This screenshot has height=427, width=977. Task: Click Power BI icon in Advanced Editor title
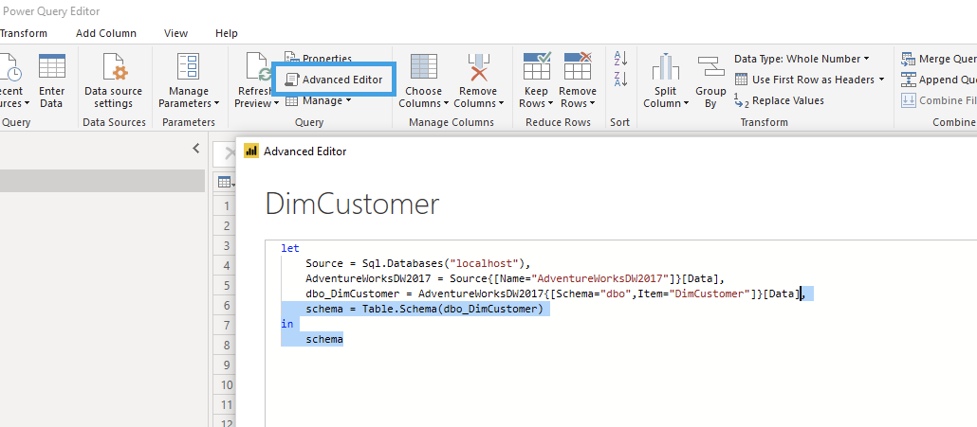(251, 151)
